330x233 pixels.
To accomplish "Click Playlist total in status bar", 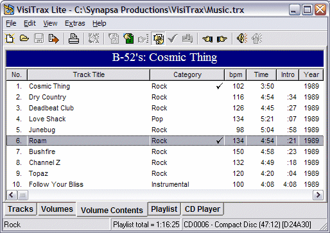I will [x=146, y=225].
